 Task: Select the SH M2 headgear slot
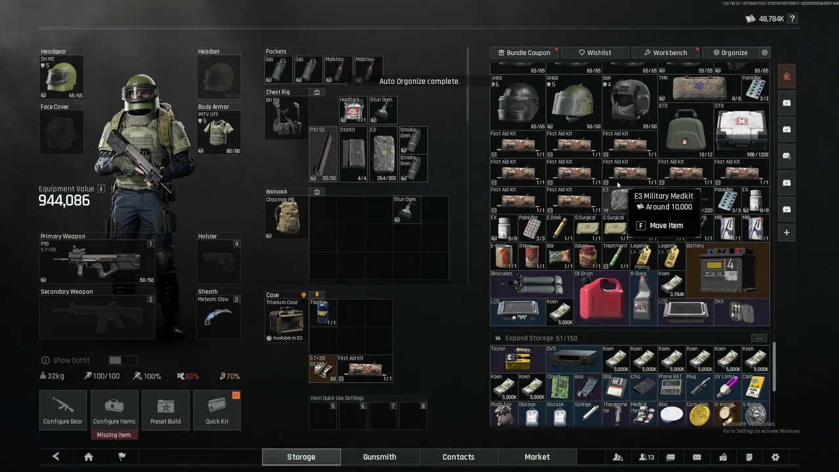pyautogui.click(x=62, y=77)
